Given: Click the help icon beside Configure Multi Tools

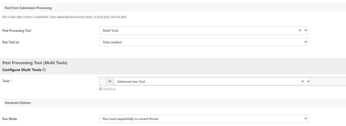Looking at the screenshot, I should click(44, 70).
